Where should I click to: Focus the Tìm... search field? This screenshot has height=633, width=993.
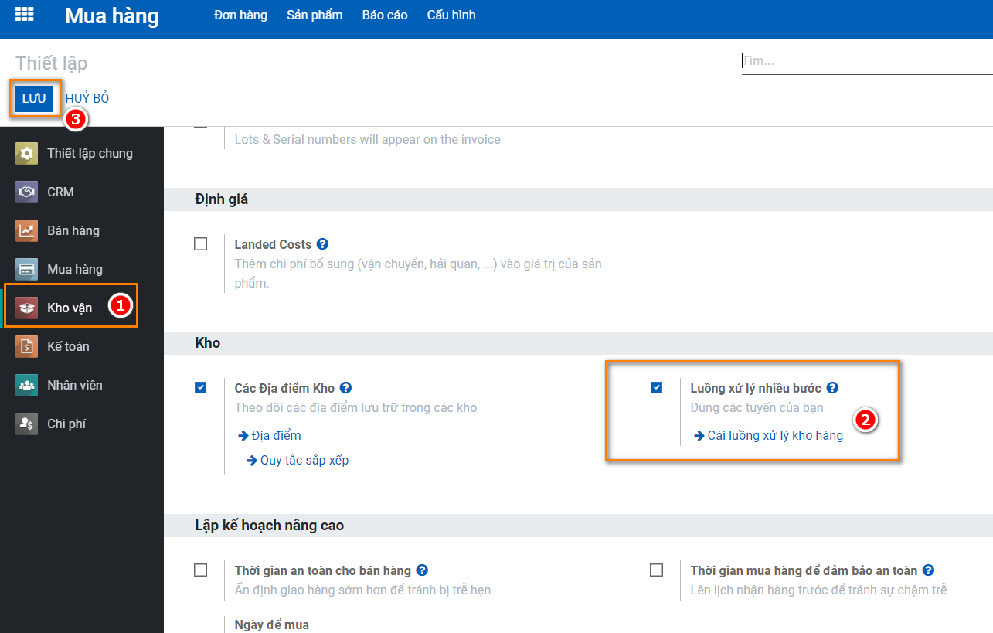coord(867,60)
